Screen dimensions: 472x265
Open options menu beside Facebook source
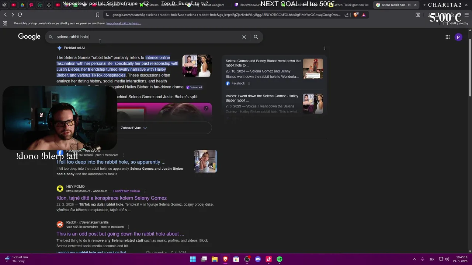tap(249, 84)
